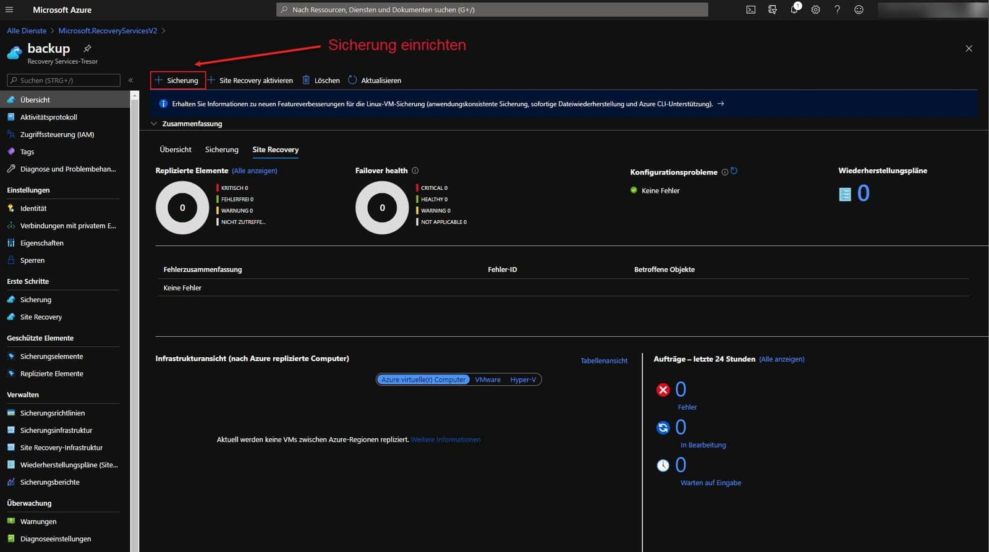The image size is (989, 552).
Task: Click info icon next to Failover health
Action: (x=415, y=171)
